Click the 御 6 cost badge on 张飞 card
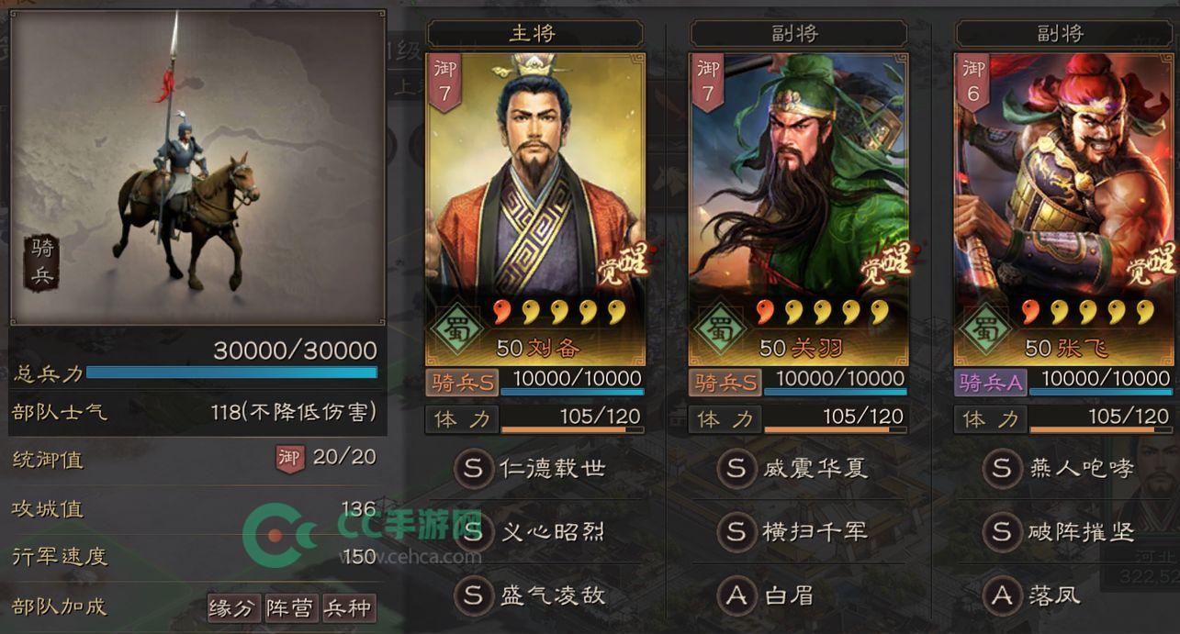 972,82
